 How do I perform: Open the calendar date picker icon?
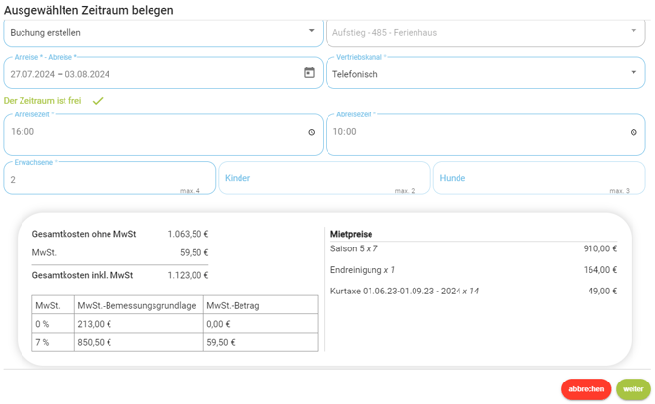(x=309, y=73)
